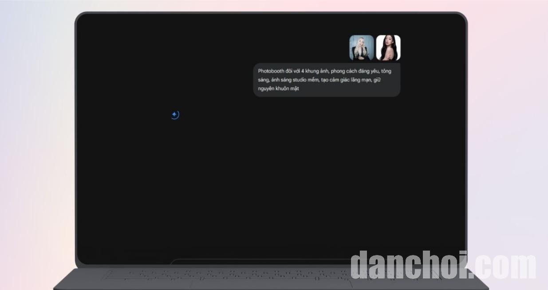This screenshot has width=548, height=290.
Task: Click the word "sáng," starting the second line
Action: click(x=264, y=80)
